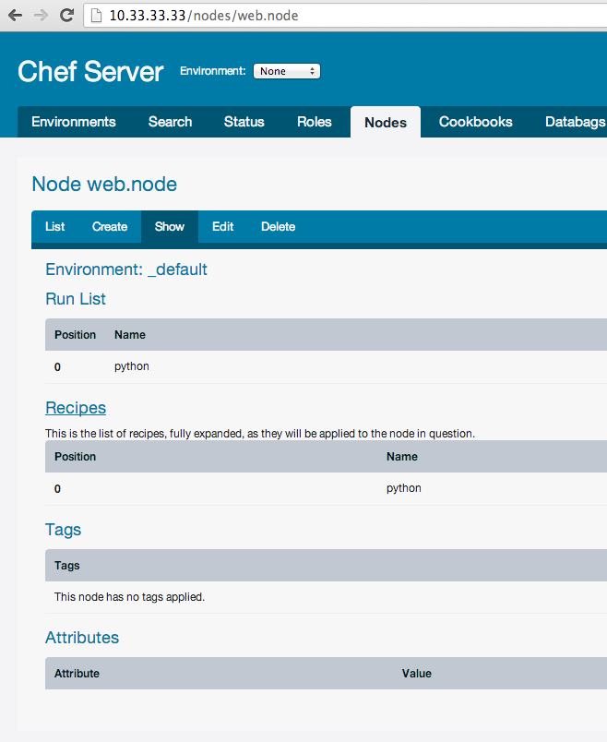The image size is (607, 742).
Task: Click python in the Run List table
Action: pyautogui.click(x=132, y=366)
